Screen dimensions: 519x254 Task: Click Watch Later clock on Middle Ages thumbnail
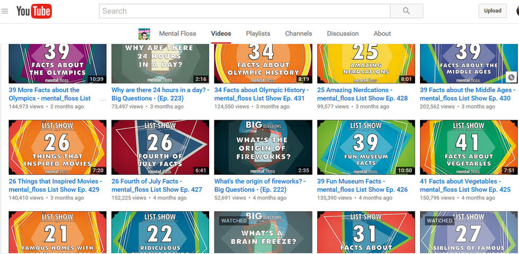click(x=511, y=77)
